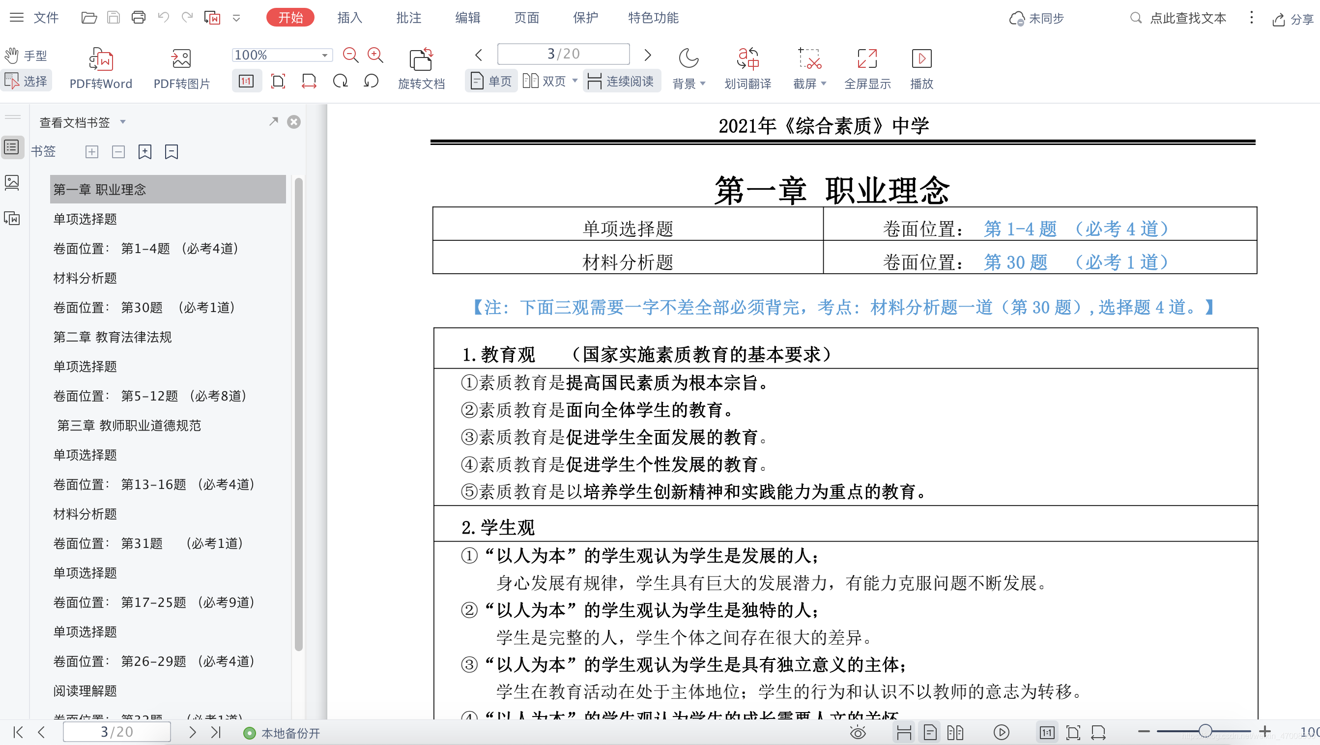
Task: Switch to the 插入 tab
Action: click(349, 18)
